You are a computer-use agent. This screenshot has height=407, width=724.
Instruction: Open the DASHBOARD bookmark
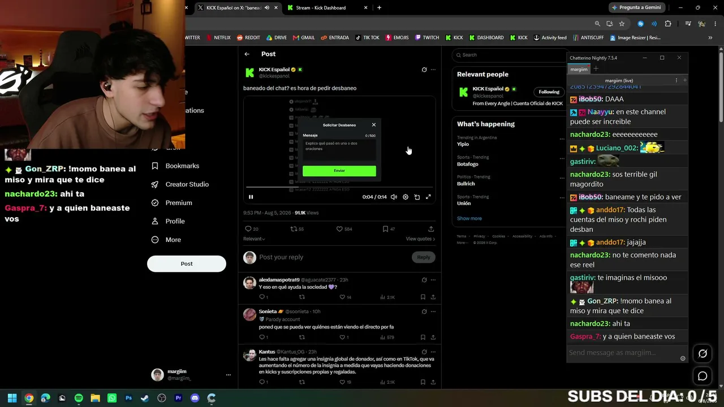(x=486, y=38)
